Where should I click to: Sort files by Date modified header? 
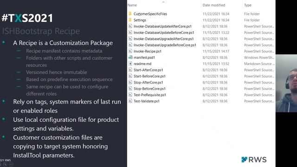coord(214,5)
